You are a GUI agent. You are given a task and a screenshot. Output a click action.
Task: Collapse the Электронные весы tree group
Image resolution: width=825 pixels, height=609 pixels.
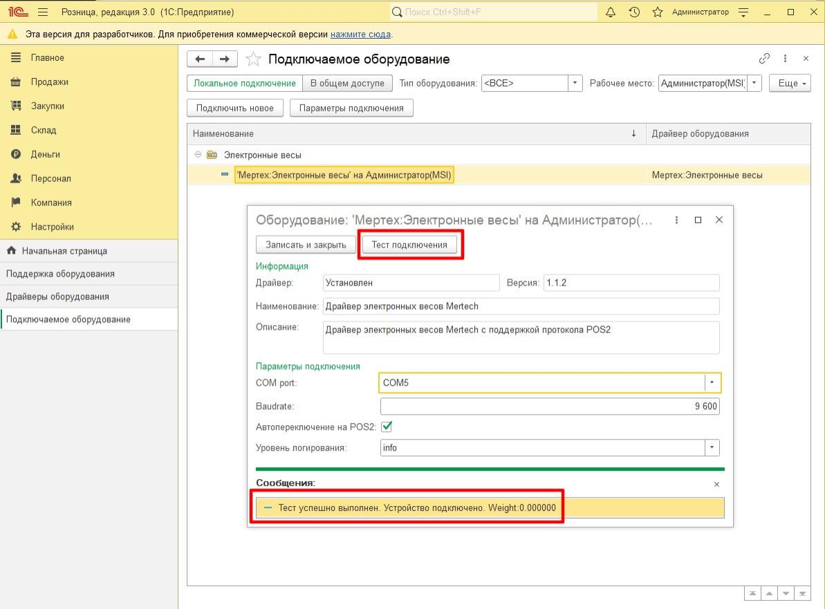point(198,155)
